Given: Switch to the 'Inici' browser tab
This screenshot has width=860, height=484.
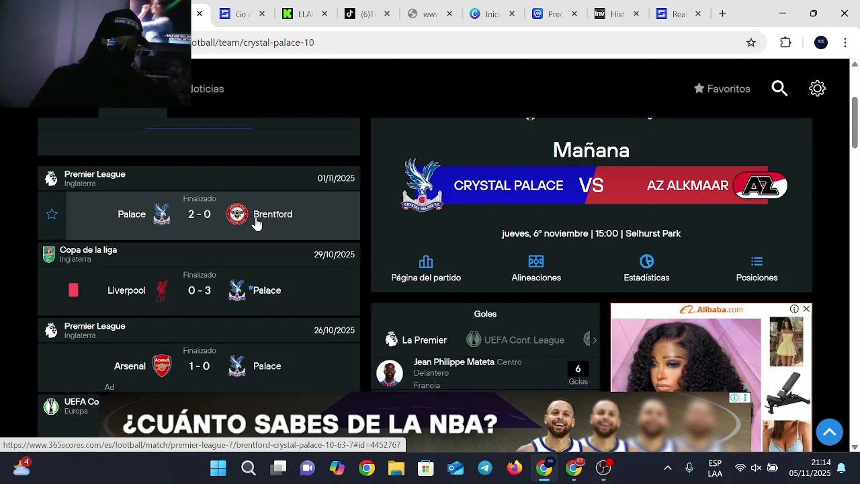Looking at the screenshot, I should click(489, 13).
